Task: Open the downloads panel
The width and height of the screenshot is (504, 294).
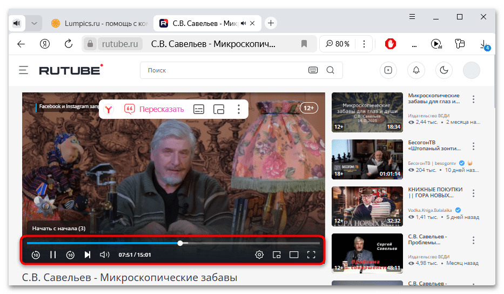Action: point(484,44)
